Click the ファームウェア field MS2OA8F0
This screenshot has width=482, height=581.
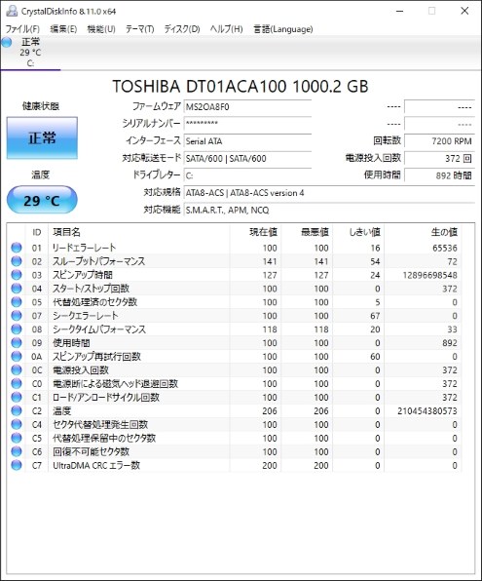247,107
